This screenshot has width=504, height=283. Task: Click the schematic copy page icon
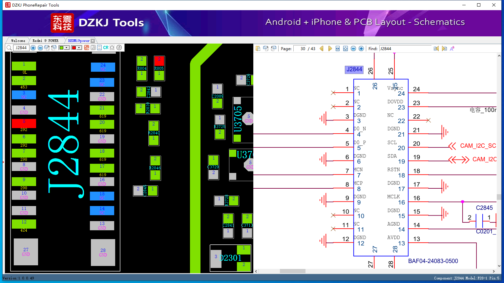click(258, 48)
